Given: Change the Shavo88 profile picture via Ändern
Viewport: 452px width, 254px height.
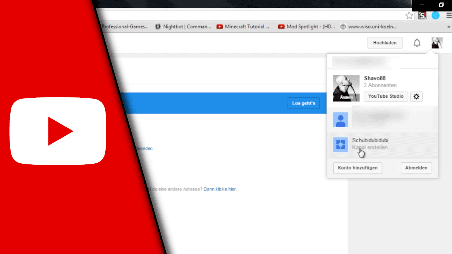Looking at the screenshot, I should pos(346,97).
